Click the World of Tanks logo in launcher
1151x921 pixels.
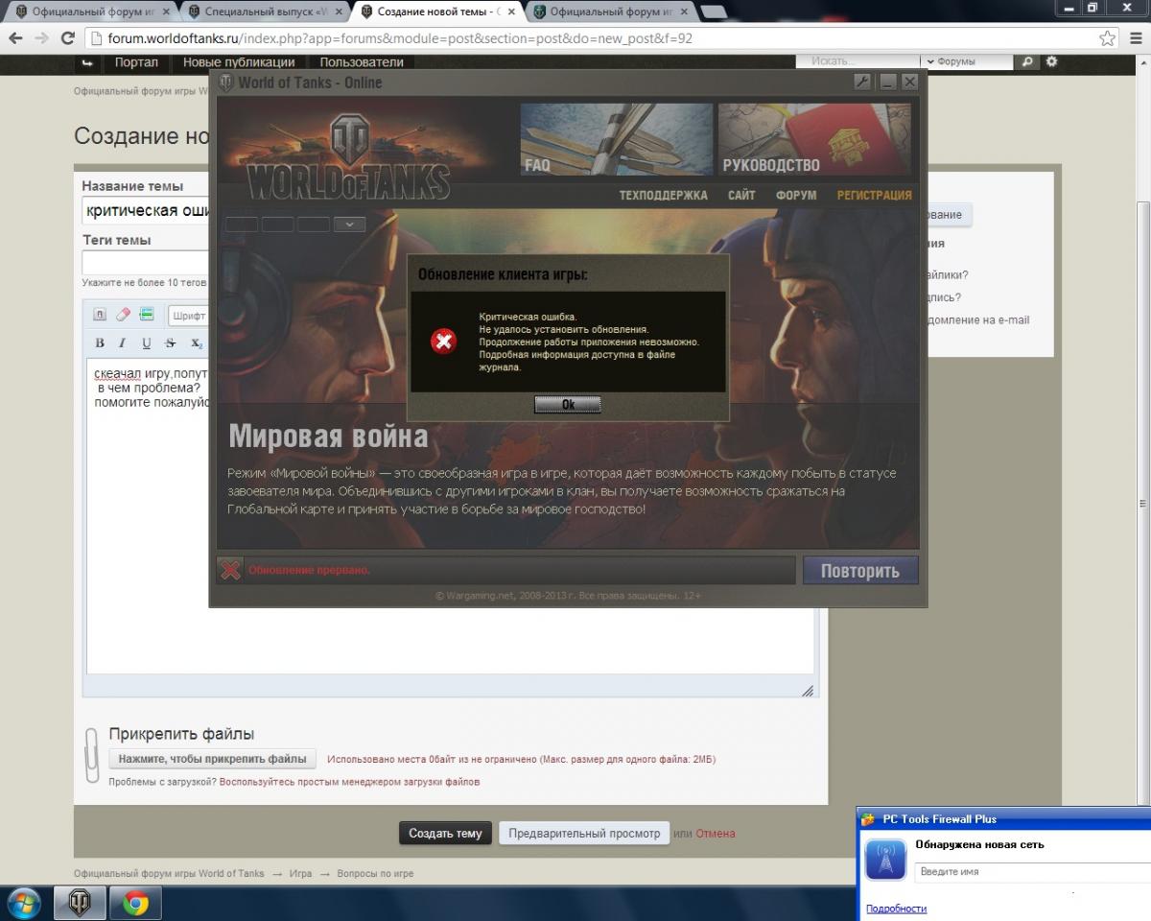tap(348, 155)
